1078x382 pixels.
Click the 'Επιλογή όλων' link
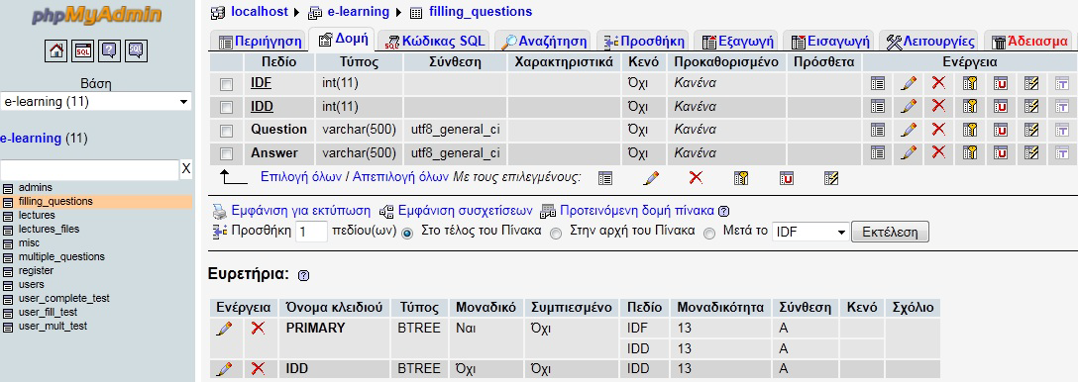coord(301,176)
